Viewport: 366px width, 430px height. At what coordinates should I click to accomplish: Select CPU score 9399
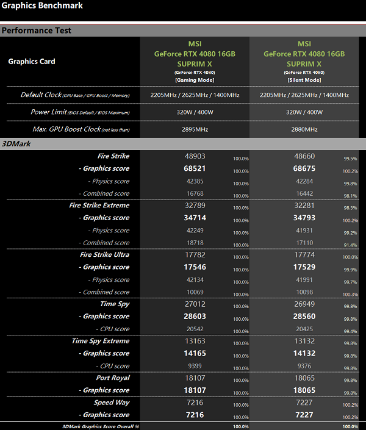pos(195,366)
